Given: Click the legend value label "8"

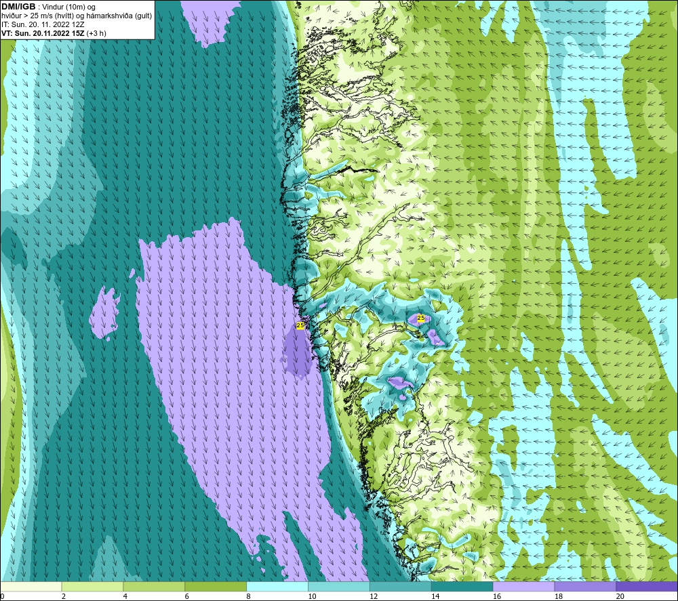Looking at the screenshot, I should tap(248, 596).
